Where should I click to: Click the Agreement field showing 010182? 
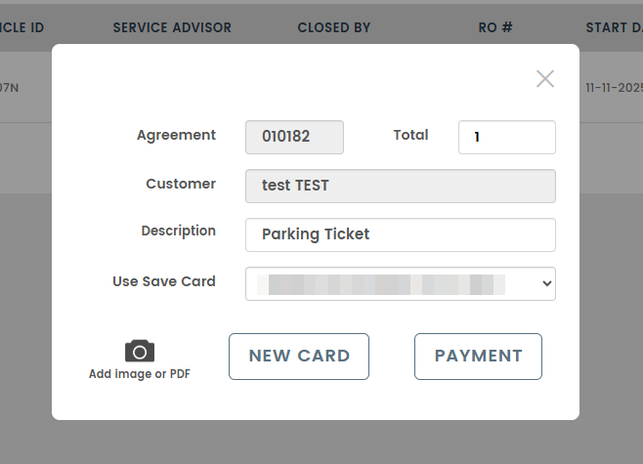[x=294, y=137]
